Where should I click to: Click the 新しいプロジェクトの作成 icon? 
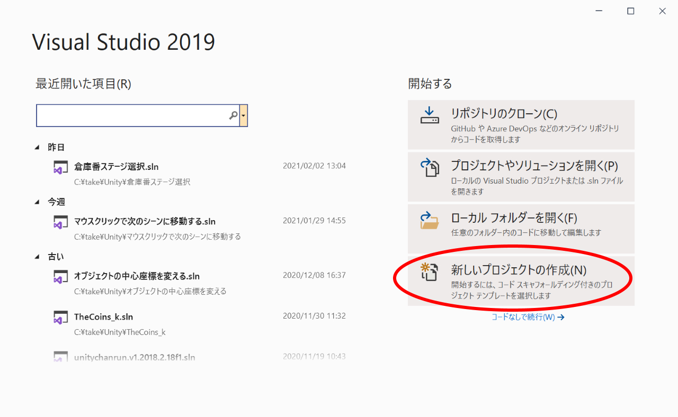429,270
